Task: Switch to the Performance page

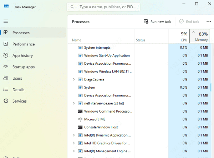Action: click(x=33, y=44)
